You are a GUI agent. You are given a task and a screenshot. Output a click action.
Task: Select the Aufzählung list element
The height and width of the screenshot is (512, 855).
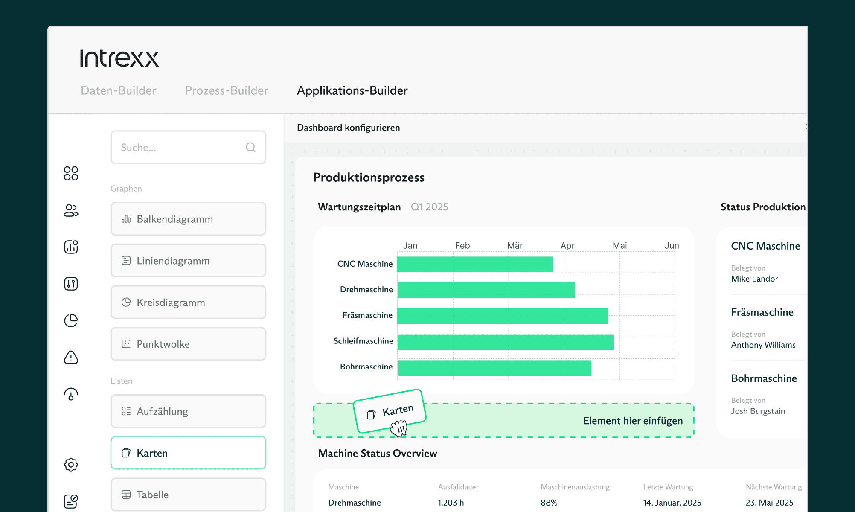tap(188, 411)
